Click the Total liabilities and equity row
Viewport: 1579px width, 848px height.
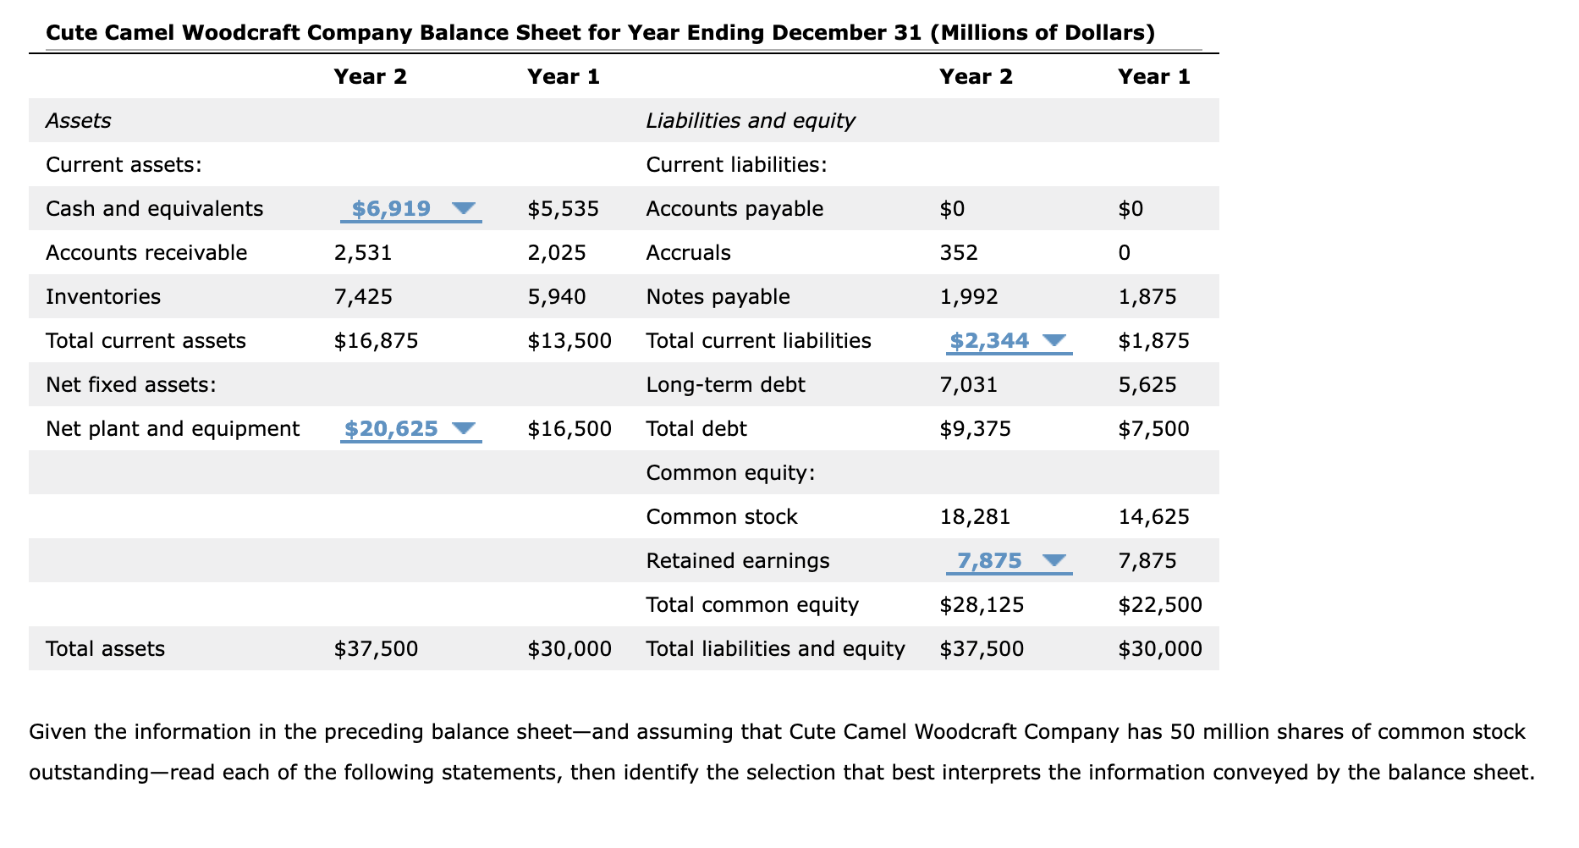[775, 648]
